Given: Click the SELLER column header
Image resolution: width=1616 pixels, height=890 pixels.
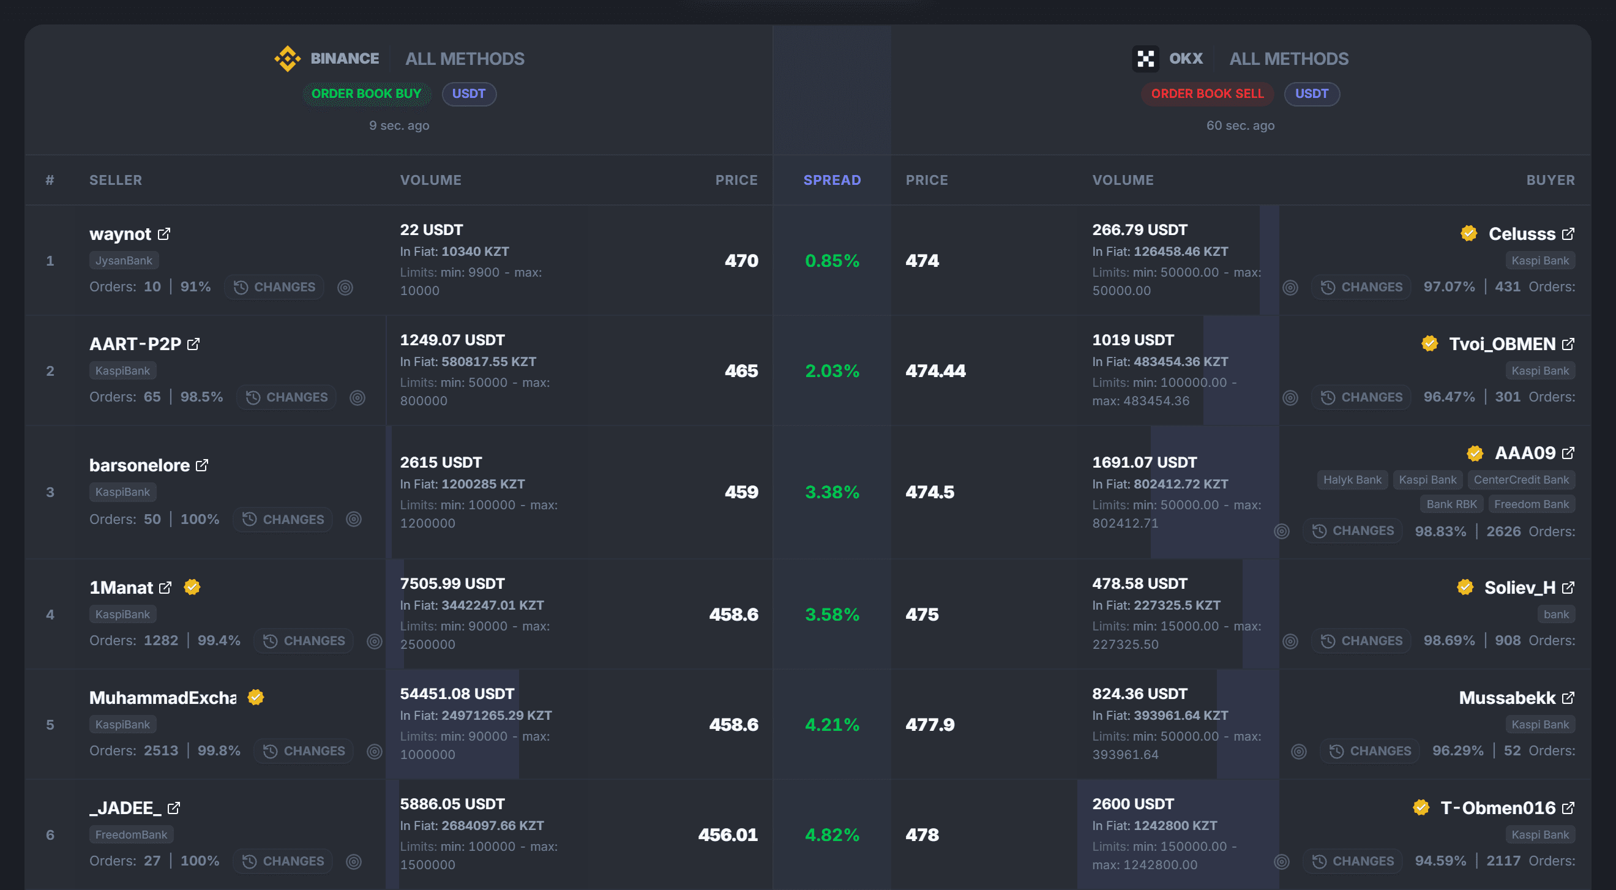Looking at the screenshot, I should tap(116, 181).
